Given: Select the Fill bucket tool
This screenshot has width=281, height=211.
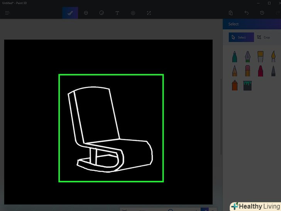Looking at the screenshot, I should click(247, 85).
